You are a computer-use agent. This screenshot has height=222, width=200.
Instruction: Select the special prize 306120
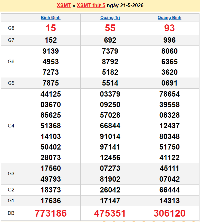click(169, 213)
